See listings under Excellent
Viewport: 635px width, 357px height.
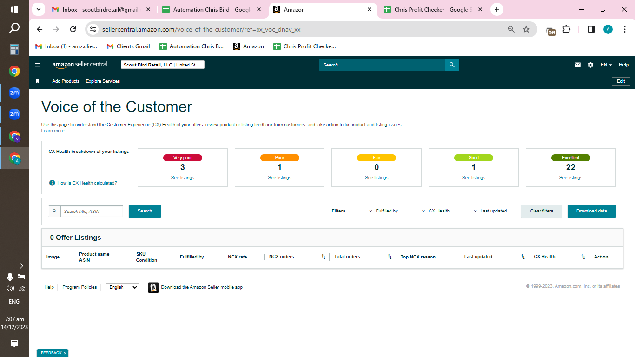point(571,178)
